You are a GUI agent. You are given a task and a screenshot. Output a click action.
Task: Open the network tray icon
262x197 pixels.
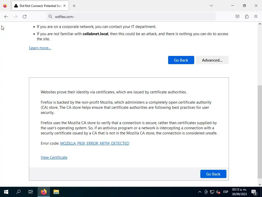pyautogui.click(x=212, y=192)
